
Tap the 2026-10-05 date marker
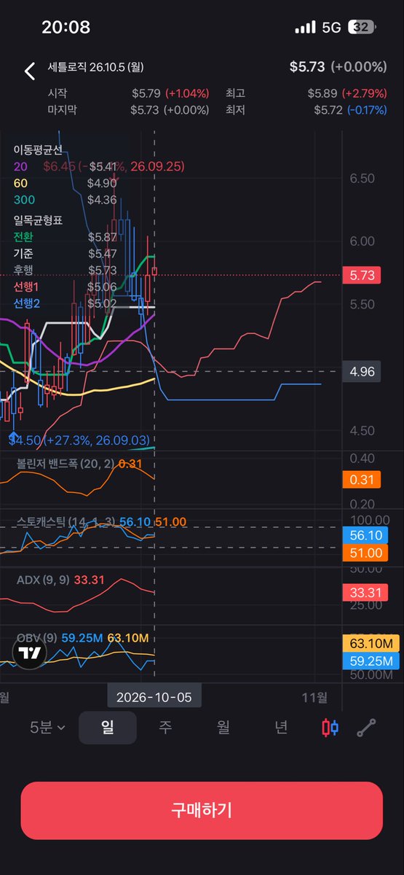pos(154,697)
